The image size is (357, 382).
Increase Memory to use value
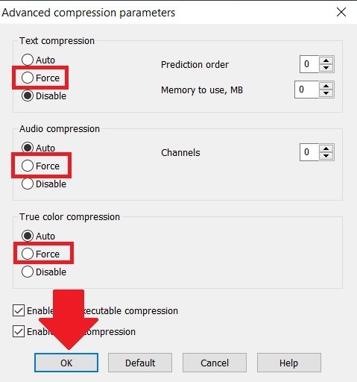tap(326, 86)
